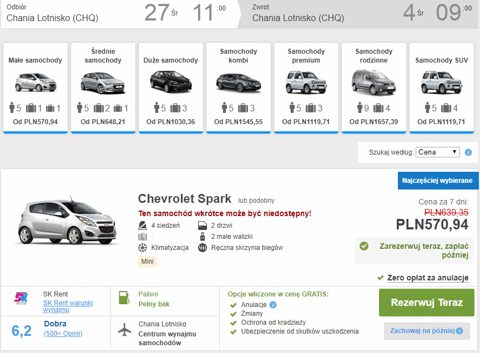Click green checkmark by Zarezerwuj teraz
This screenshot has width=480, height=353.
[364, 246]
